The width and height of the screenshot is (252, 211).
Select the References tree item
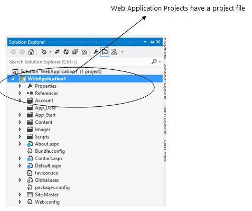click(x=46, y=93)
